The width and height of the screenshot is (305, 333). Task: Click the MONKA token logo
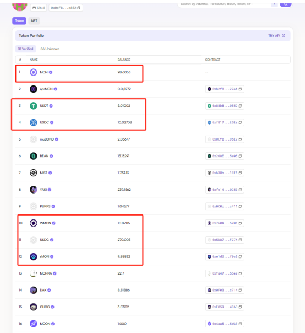pyautogui.click(x=33, y=273)
